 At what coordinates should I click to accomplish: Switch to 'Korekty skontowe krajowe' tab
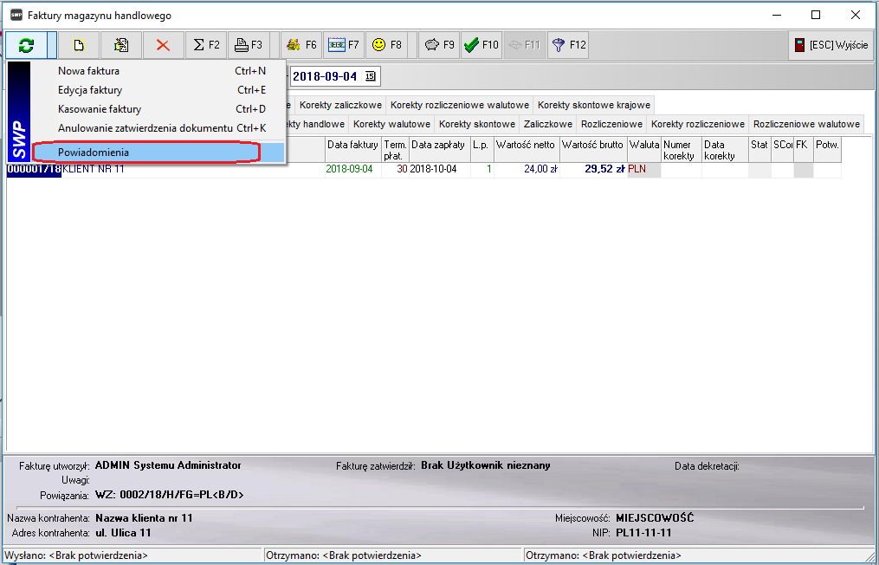(x=593, y=105)
